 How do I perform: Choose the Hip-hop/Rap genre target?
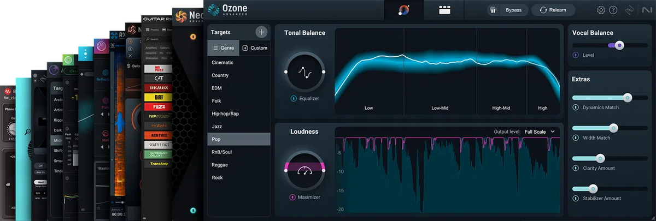(x=239, y=114)
